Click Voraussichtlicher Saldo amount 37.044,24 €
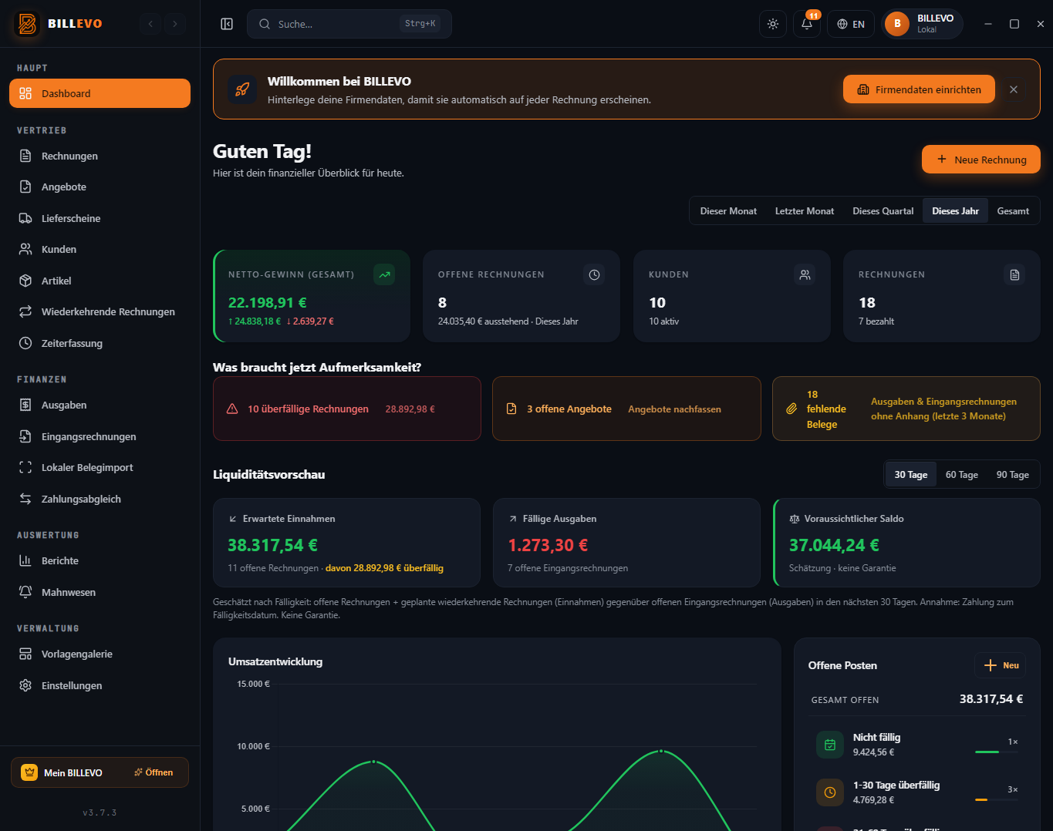The width and height of the screenshot is (1053, 831). (x=834, y=545)
